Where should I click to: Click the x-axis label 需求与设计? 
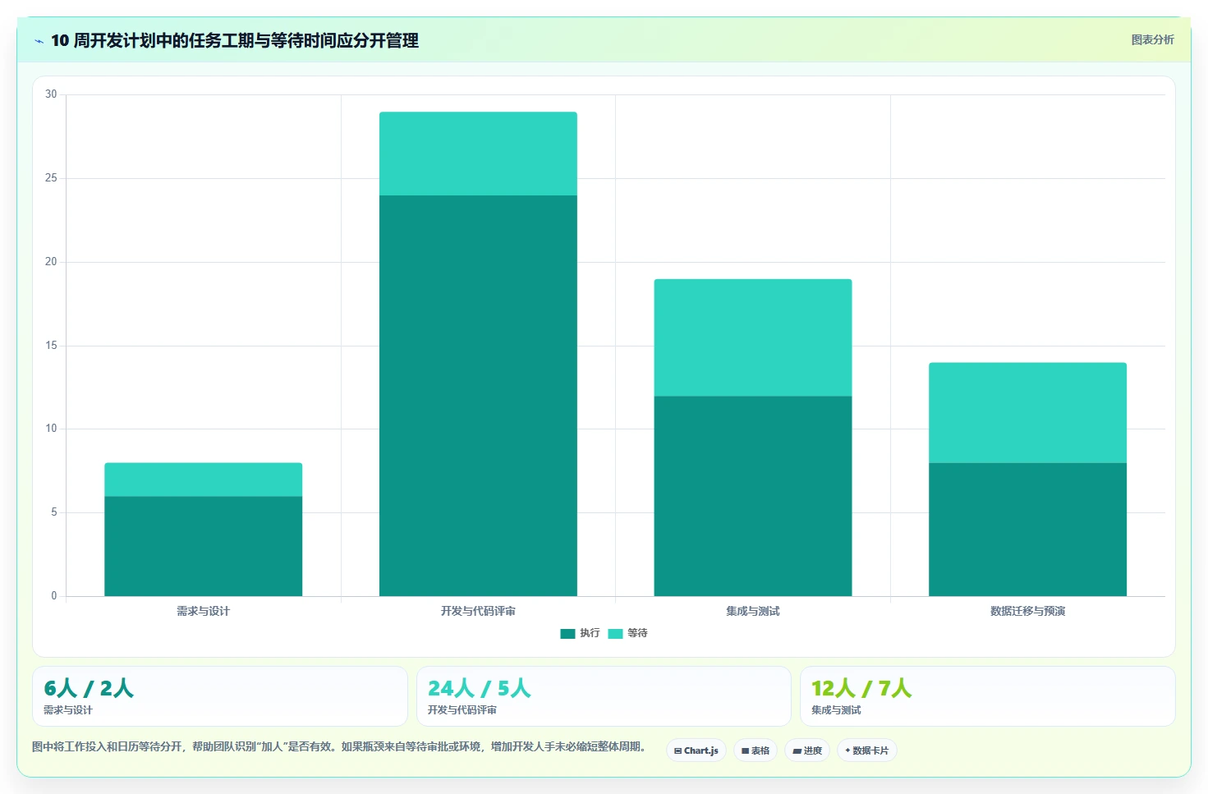point(203,611)
